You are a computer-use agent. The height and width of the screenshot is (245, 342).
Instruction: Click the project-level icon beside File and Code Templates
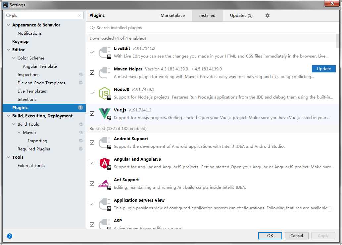click(x=81, y=83)
